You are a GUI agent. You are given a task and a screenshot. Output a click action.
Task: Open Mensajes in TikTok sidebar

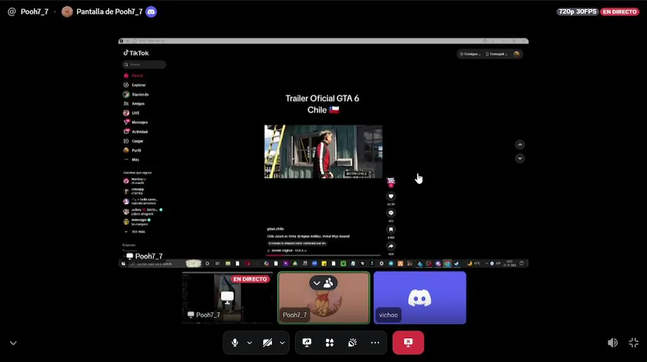[x=136, y=122]
